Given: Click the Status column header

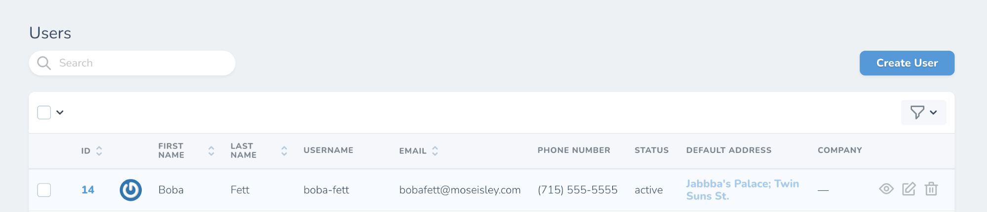Looking at the screenshot, I should tap(651, 151).
